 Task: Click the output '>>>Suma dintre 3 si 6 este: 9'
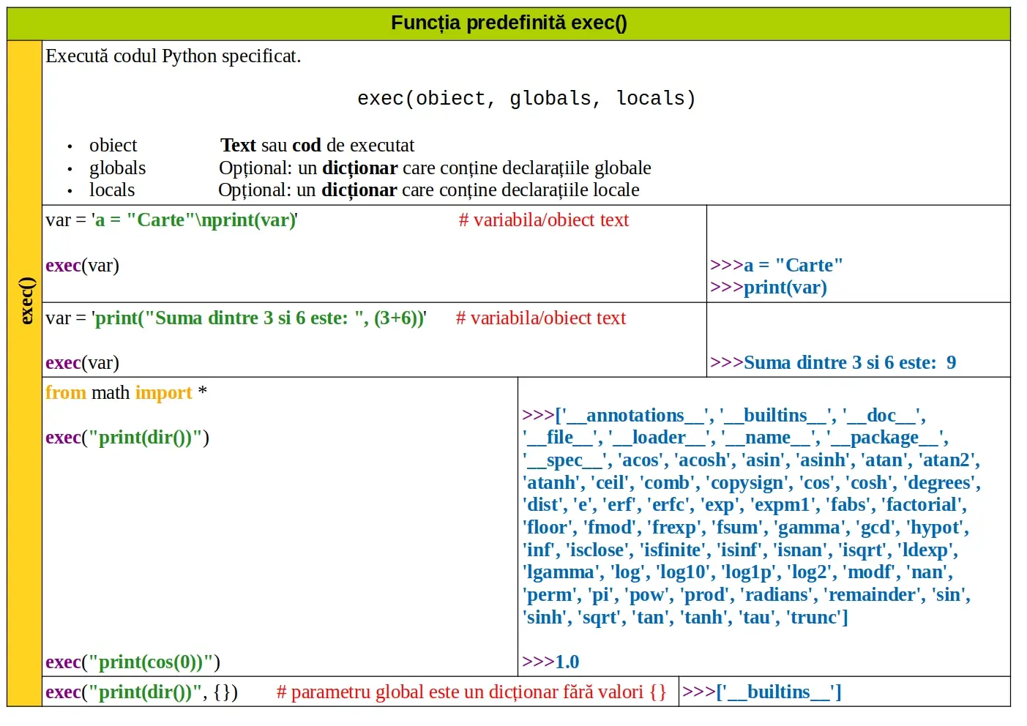[833, 363]
